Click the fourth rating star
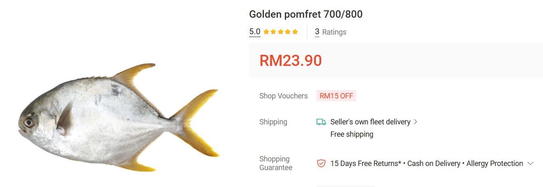543x187 pixels. pyautogui.click(x=288, y=32)
